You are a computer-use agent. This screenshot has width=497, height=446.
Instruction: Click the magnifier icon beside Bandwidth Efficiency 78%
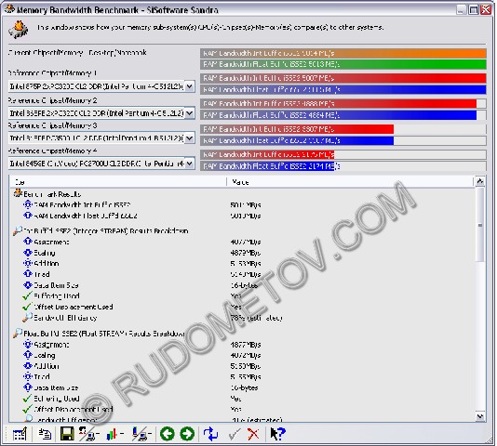[27, 317]
